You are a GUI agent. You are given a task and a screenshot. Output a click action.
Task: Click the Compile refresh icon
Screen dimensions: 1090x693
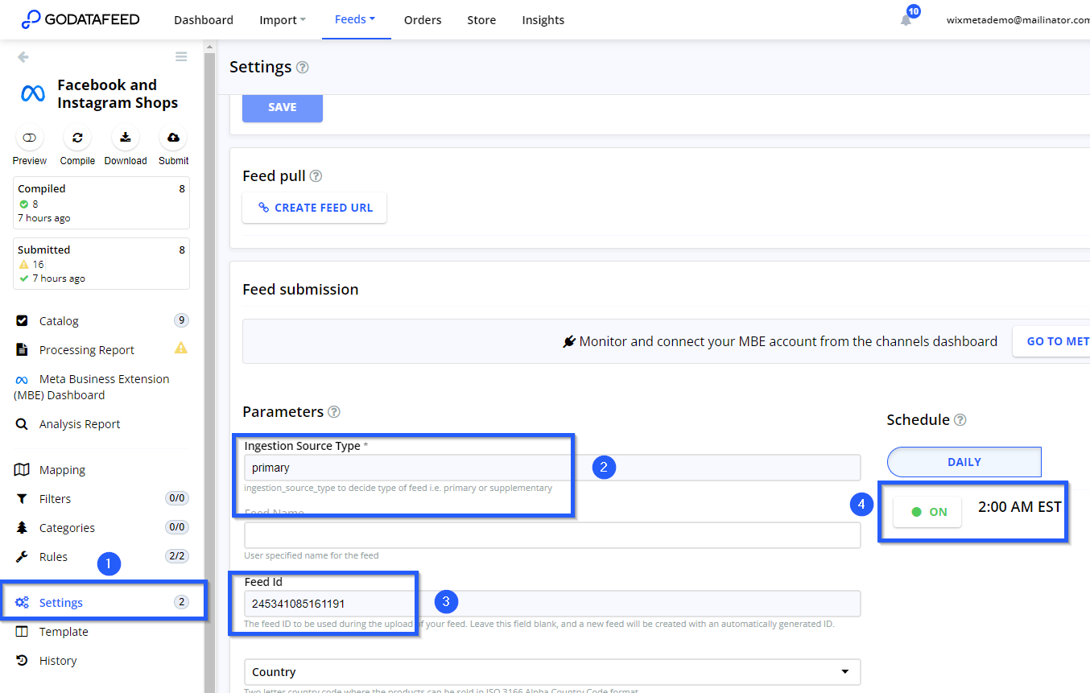pos(77,138)
